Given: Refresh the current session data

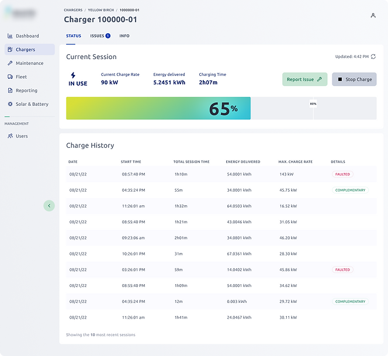Looking at the screenshot, I should coord(373,57).
